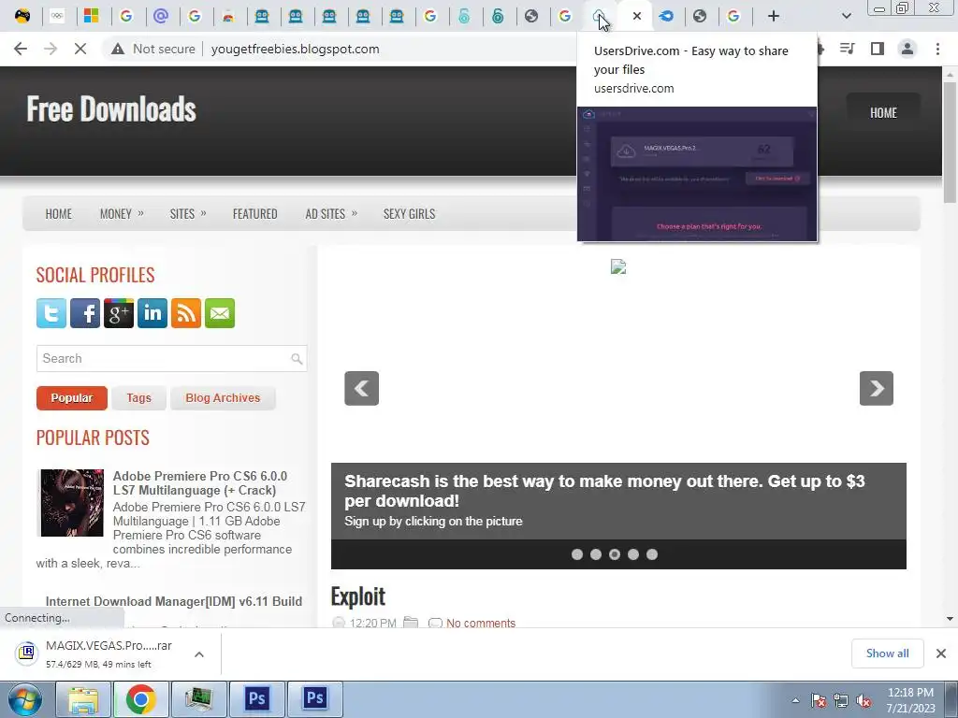958x718 pixels.
Task: Expand MAGIX.VEGAS download options arrow
Action: point(199,653)
